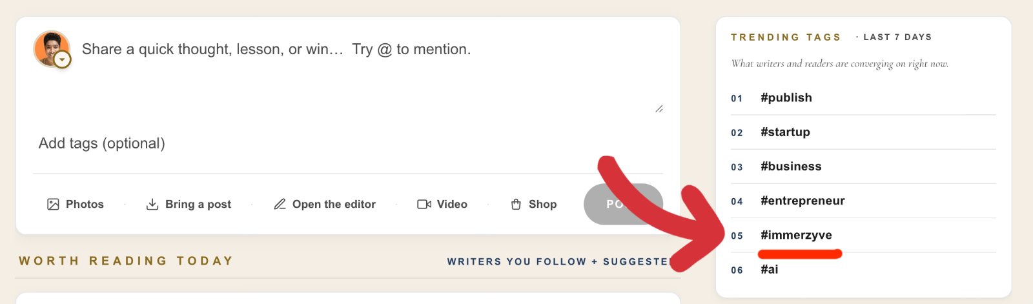
Task: Select the #business trending tag
Action: (x=791, y=167)
